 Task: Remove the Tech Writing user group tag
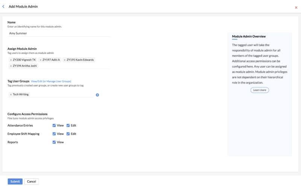11,95
